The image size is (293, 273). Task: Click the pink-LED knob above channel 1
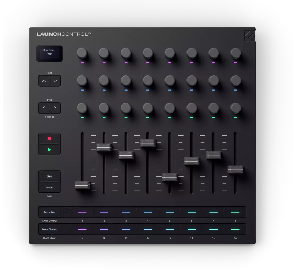coord(82,53)
